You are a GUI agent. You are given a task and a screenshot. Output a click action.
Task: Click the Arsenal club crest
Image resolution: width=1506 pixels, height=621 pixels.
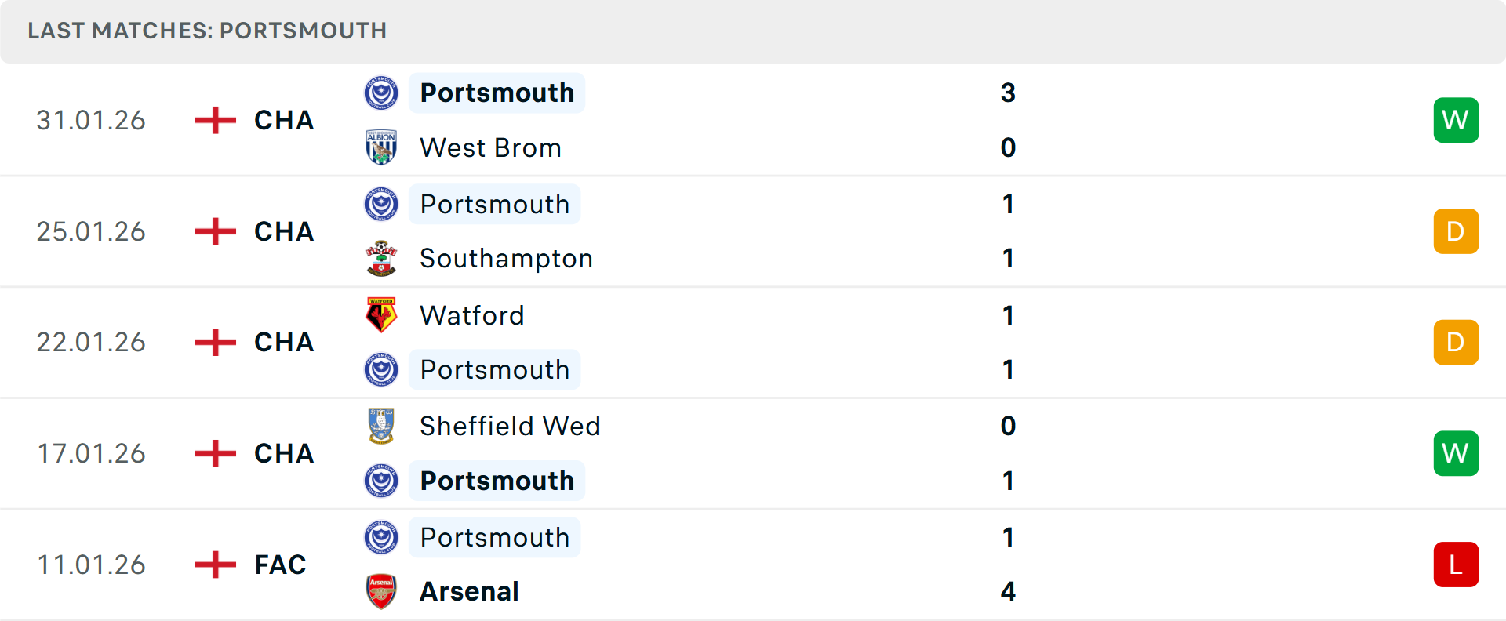click(x=381, y=591)
